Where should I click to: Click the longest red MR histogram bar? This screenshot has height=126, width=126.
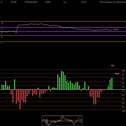(x=20, y=99)
